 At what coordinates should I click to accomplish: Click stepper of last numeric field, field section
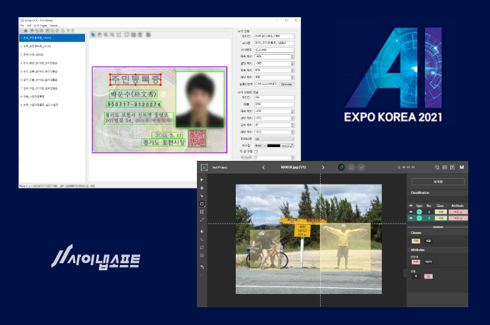(292, 132)
